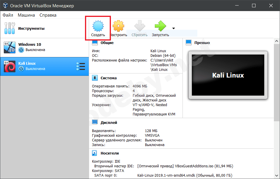Open the Справка menu
Screen dimensions: 280x179
pos(48,15)
